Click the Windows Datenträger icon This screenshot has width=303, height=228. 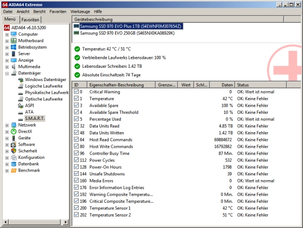tap(20, 80)
